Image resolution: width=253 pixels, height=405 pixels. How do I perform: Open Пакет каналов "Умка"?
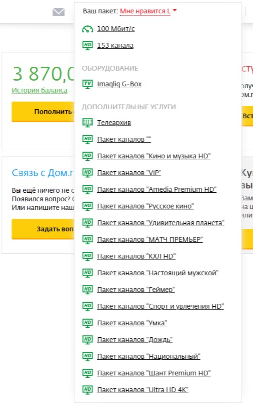click(132, 323)
